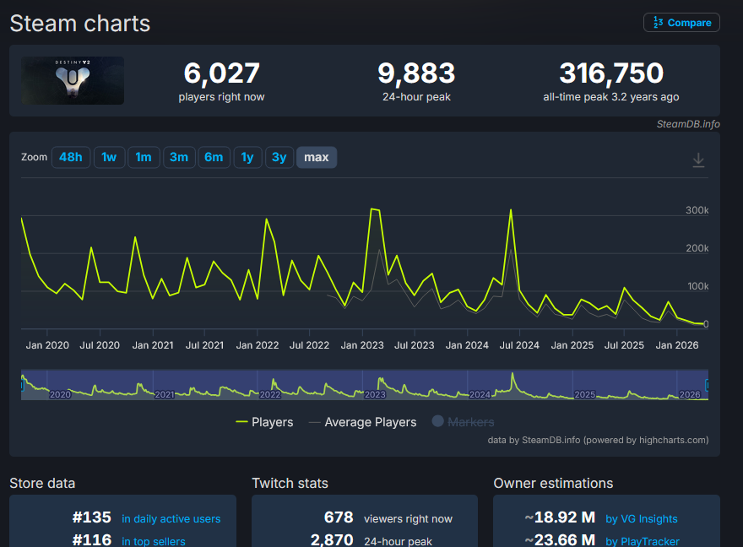
Task: Select the max zoom range
Action: (x=317, y=157)
